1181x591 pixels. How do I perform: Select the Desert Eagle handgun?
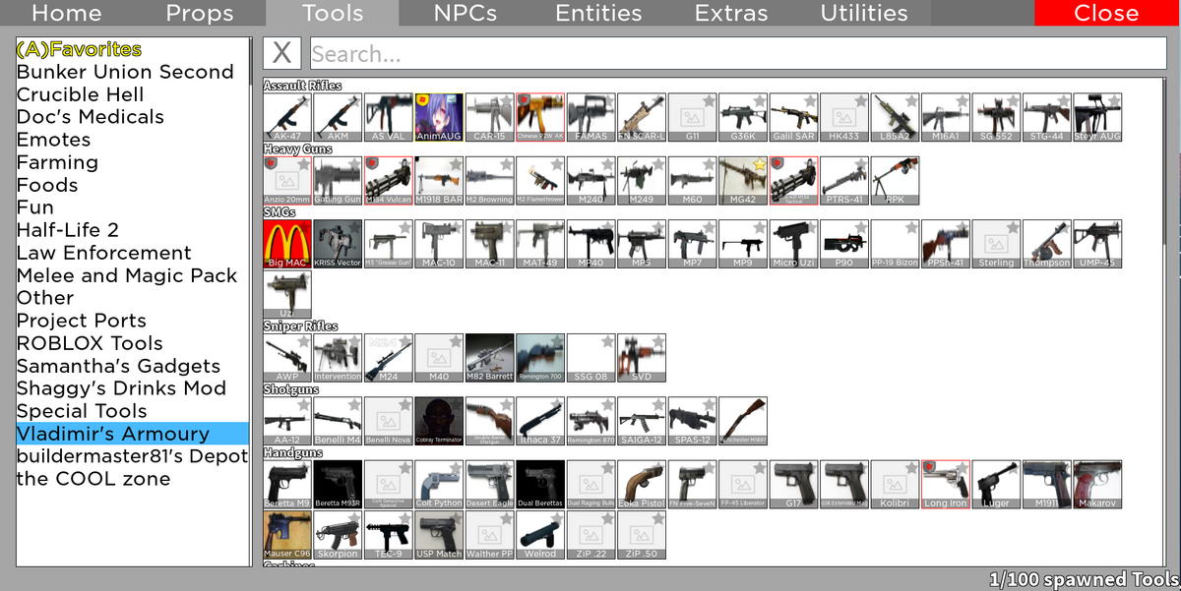click(x=490, y=483)
